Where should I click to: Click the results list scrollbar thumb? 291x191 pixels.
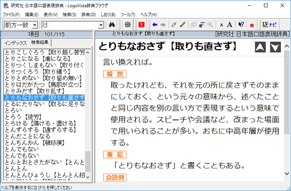(88, 161)
